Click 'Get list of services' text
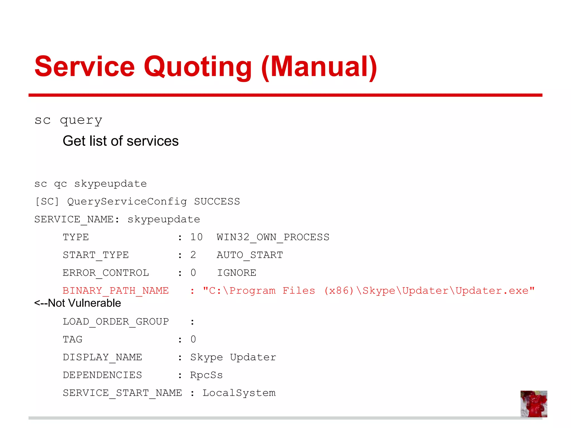This screenshot has height=428, width=571. pyautogui.click(x=120, y=141)
